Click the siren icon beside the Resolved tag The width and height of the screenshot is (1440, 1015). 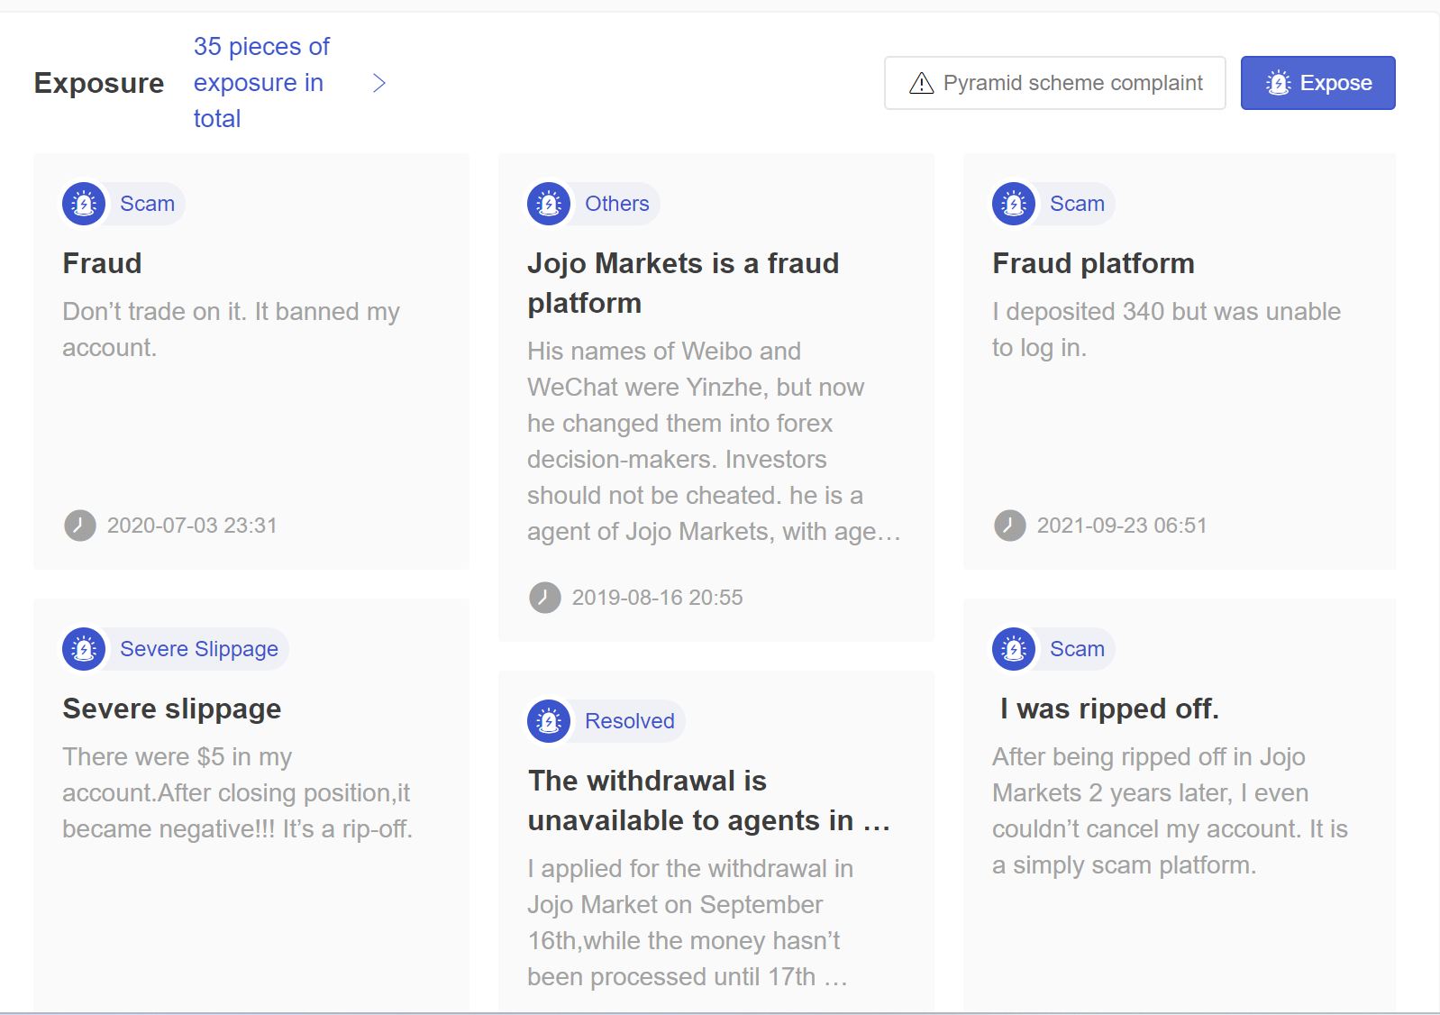point(549,721)
